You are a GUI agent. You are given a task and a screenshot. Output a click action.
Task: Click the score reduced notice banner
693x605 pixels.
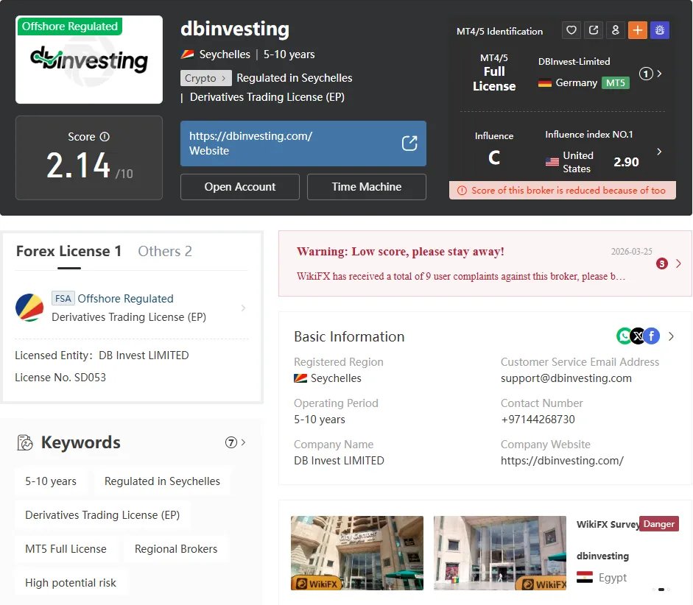563,191
